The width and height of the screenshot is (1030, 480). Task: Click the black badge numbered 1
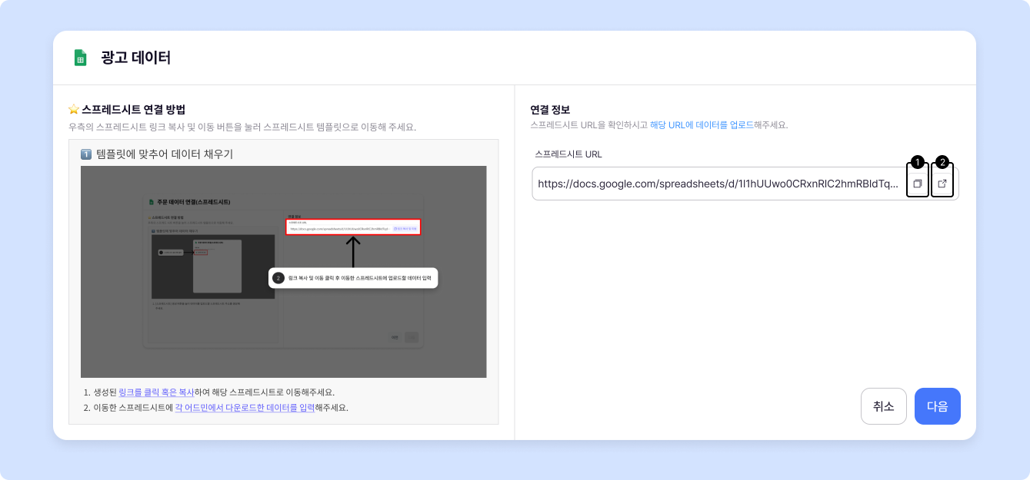tap(917, 162)
